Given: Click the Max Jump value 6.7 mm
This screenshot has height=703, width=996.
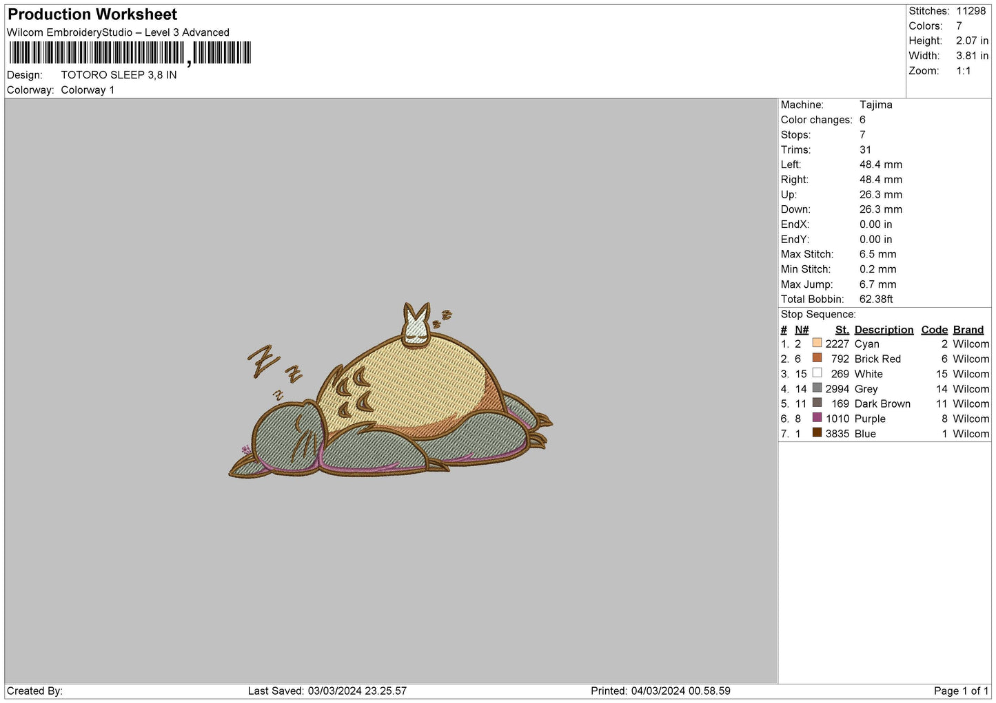Looking at the screenshot, I should point(877,284).
